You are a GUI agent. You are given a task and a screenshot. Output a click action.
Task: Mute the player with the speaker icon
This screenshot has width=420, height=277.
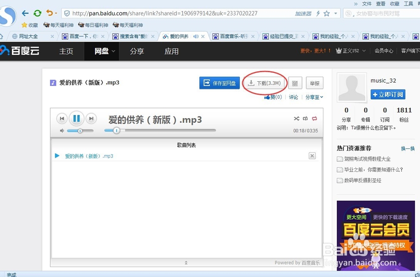tap(62, 130)
